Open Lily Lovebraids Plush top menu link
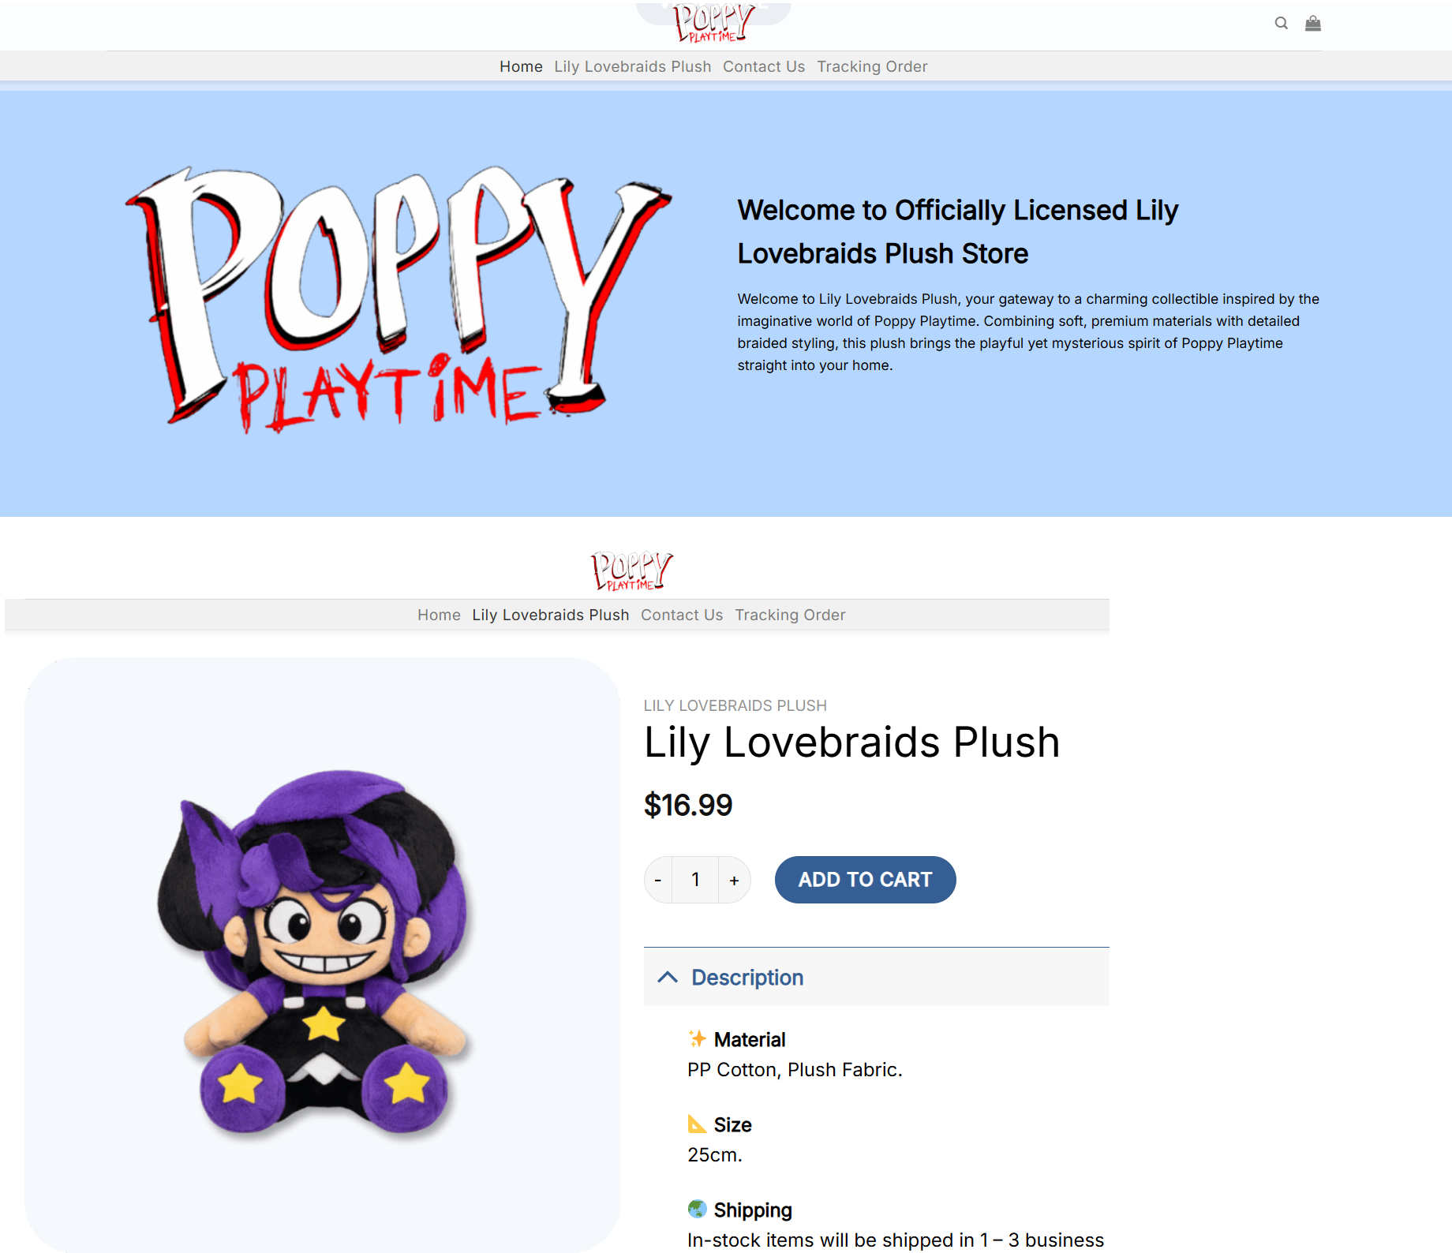The height and width of the screenshot is (1253, 1452). tap(632, 67)
